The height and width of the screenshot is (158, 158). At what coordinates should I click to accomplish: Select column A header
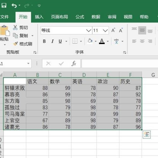[15, 75]
